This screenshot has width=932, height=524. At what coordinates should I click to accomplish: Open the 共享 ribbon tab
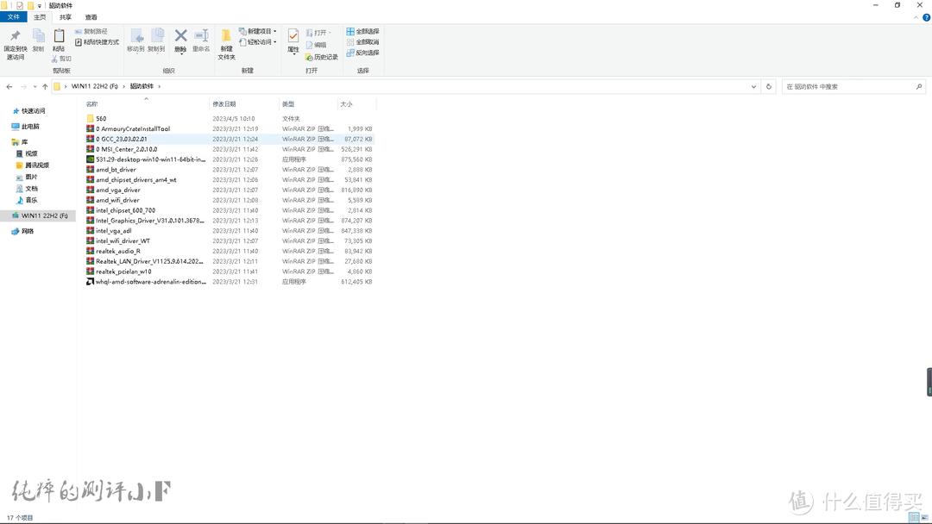click(66, 17)
